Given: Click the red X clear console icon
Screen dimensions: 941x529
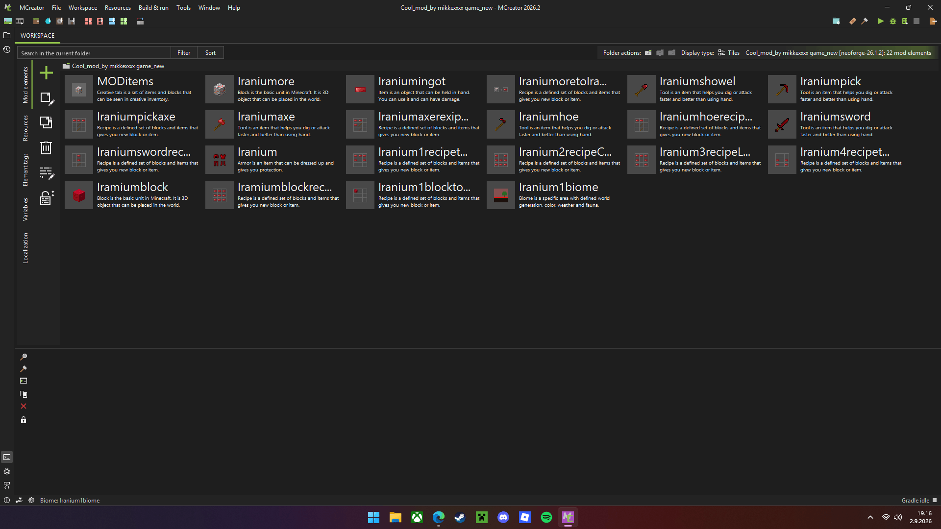Looking at the screenshot, I should pyautogui.click(x=24, y=406).
